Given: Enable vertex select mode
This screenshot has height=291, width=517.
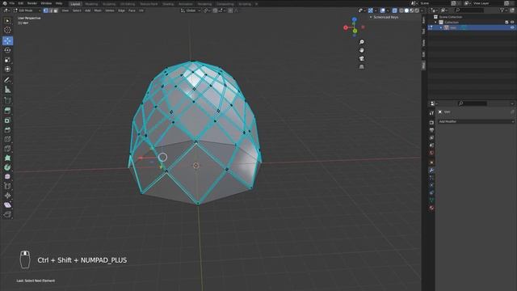Looking at the screenshot, I should tap(45, 11).
